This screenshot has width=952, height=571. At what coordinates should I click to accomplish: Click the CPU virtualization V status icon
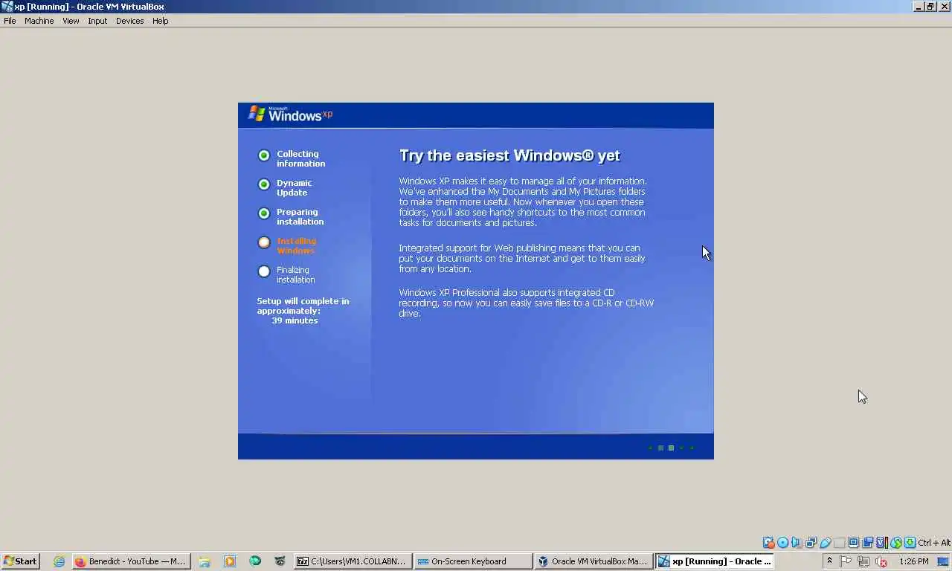click(881, 543)
